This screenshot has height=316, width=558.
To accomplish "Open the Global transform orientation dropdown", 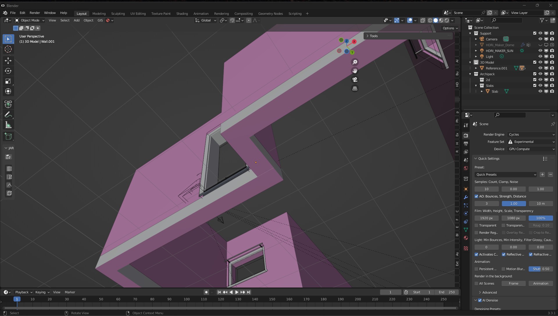I will [x=206, y=20].
